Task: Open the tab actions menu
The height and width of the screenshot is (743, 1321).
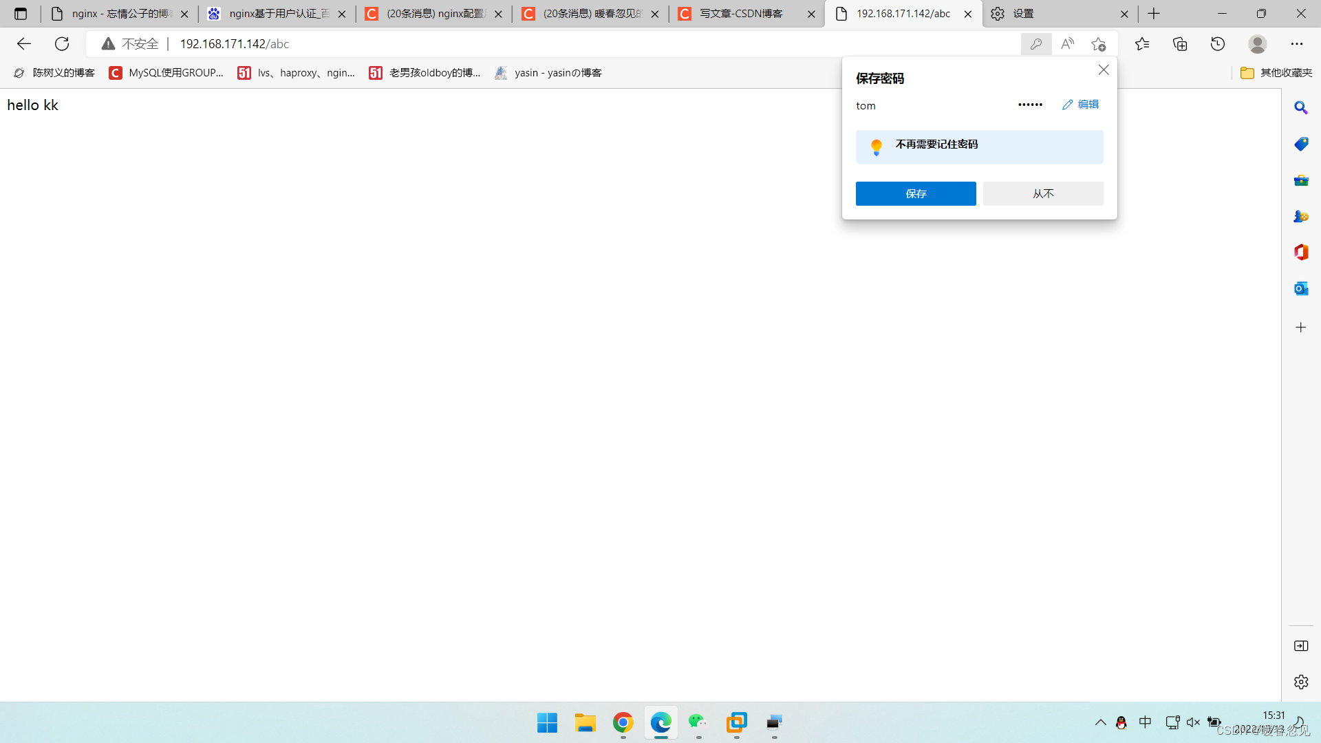Action: click(20, 13)
